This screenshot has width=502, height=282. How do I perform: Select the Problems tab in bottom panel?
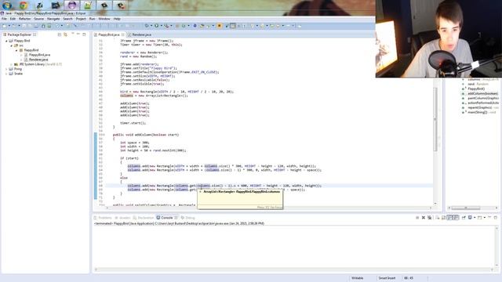pyautogui.click(x=103, y=218)
